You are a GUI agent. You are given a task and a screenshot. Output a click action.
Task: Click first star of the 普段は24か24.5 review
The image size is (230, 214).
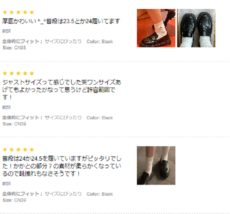point(5,150)
